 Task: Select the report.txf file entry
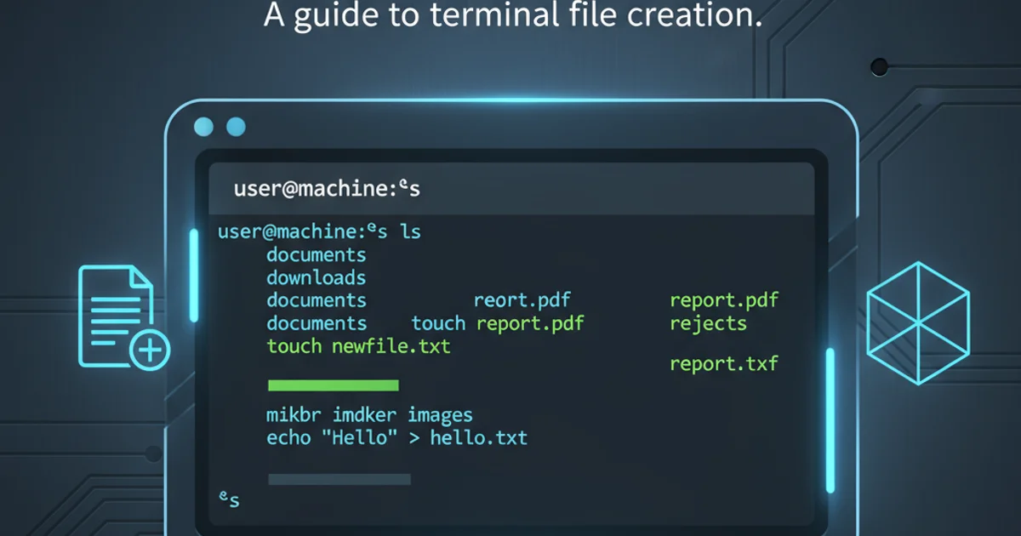(x=723, y=364)
